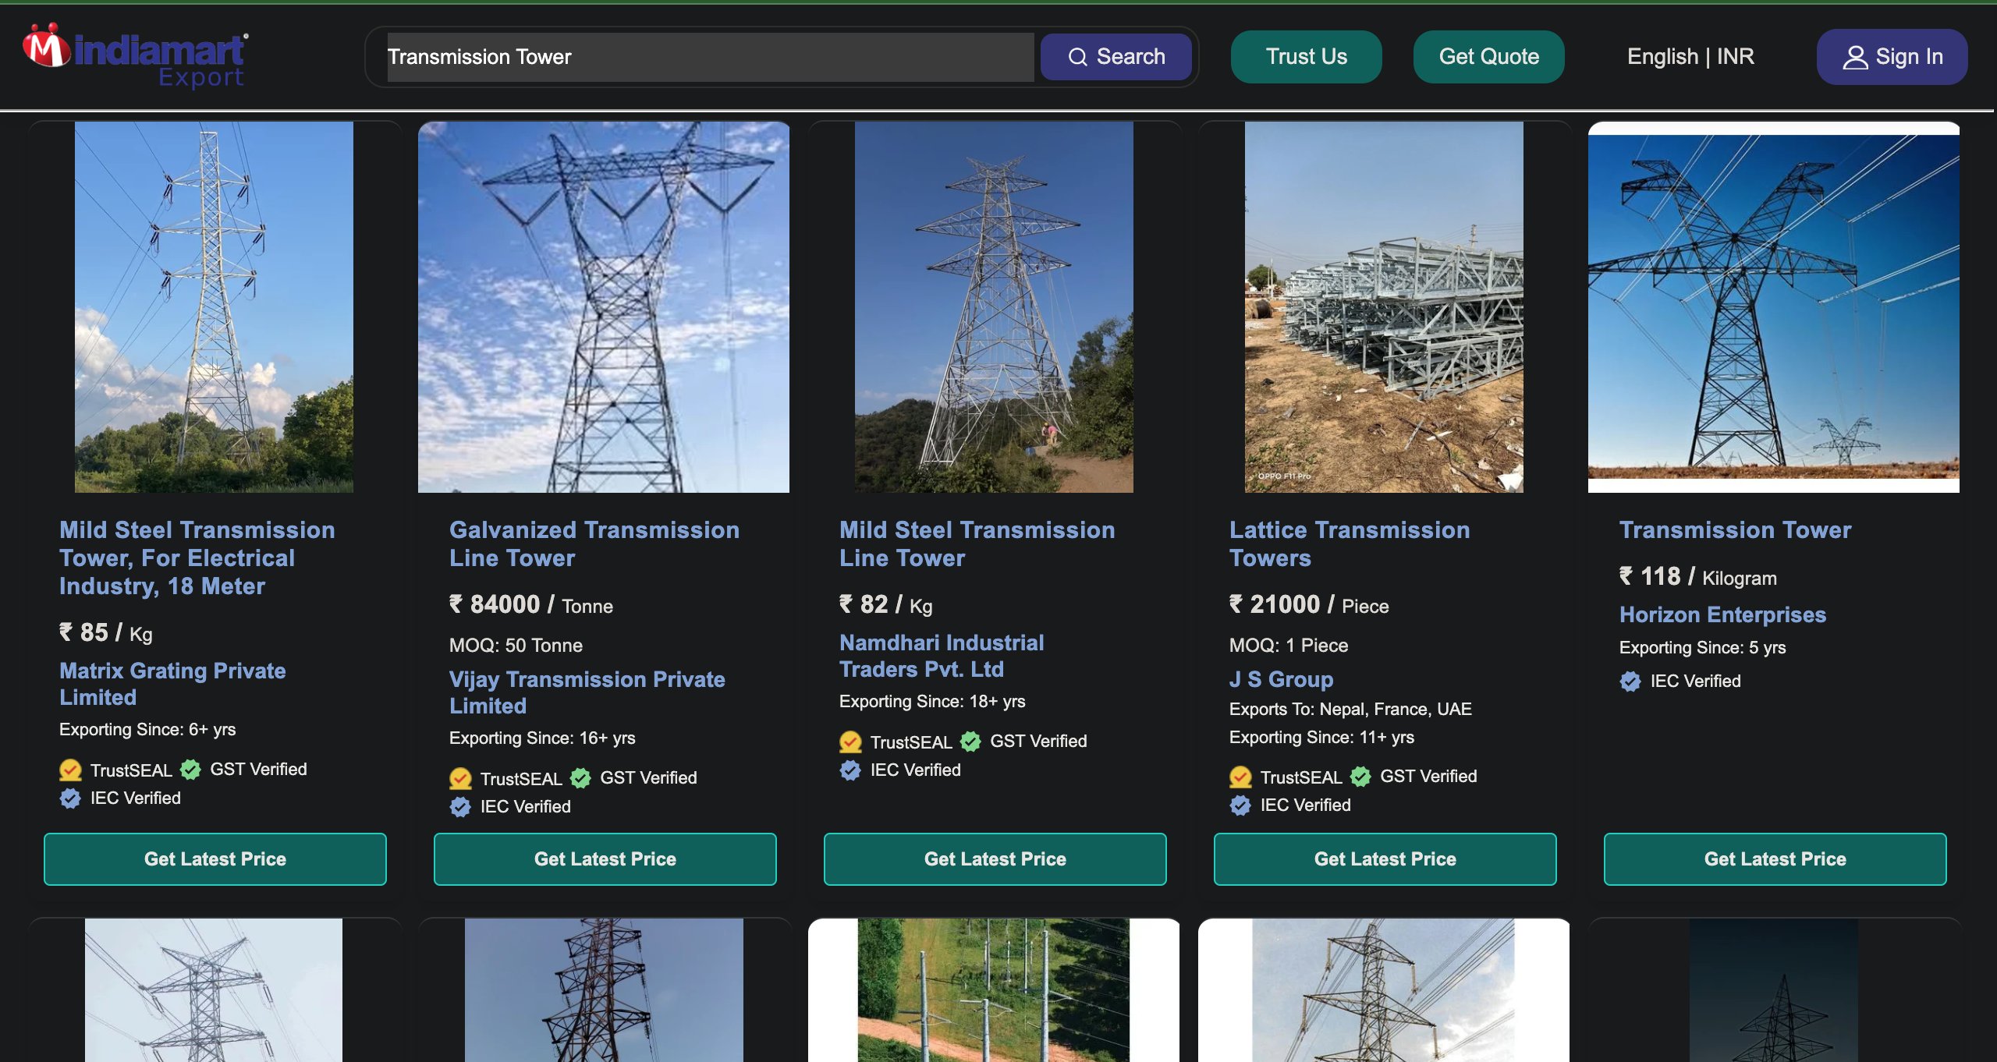Click TrustSEAL icon for J S Group
This screenshot has height=1062, width=1997.
[x=1240, y=777]
